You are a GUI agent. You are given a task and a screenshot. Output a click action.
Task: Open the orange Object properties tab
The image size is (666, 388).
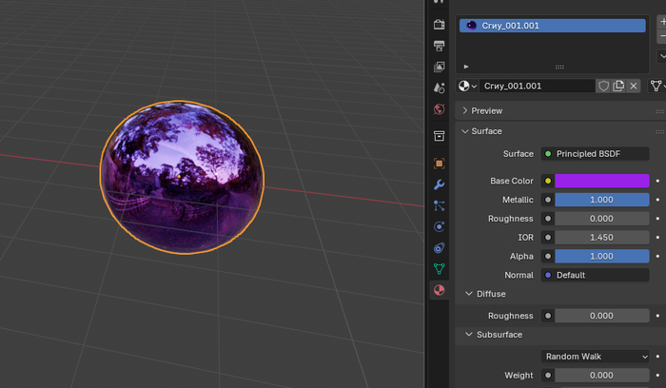(x=439, y=163)
